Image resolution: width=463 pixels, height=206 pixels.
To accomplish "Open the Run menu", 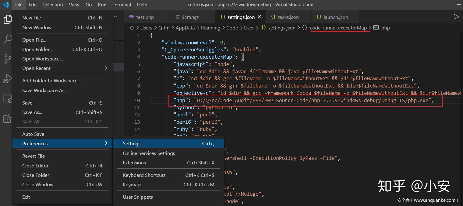I will point(102,5).
